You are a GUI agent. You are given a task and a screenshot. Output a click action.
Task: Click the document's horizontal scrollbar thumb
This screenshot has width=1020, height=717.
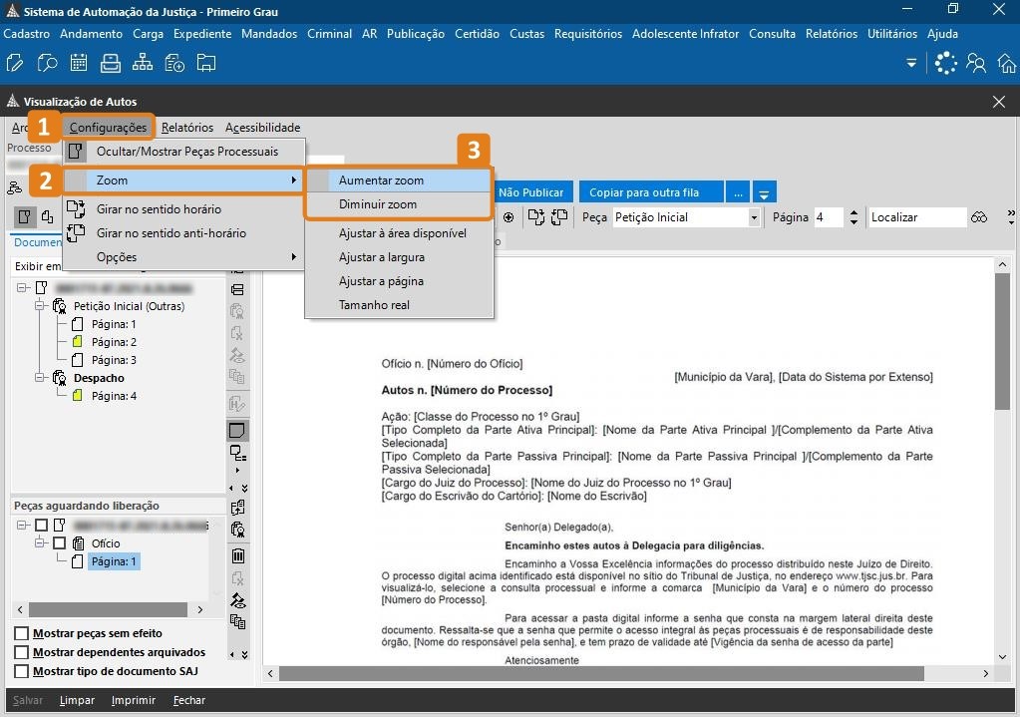[601, 673]
